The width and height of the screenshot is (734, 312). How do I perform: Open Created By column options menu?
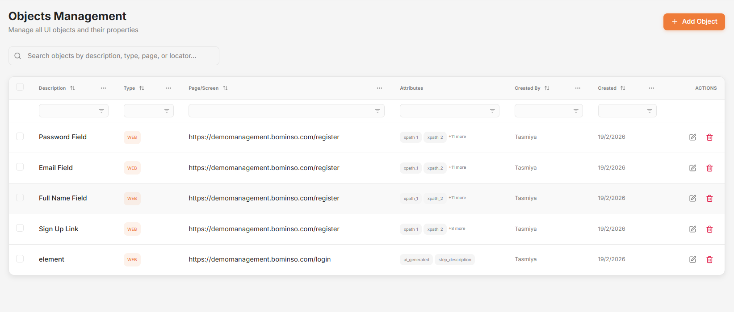578,88
